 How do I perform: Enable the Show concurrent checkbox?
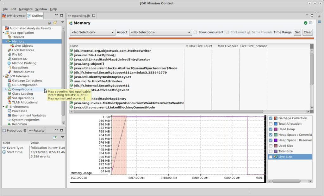[195, 33]
